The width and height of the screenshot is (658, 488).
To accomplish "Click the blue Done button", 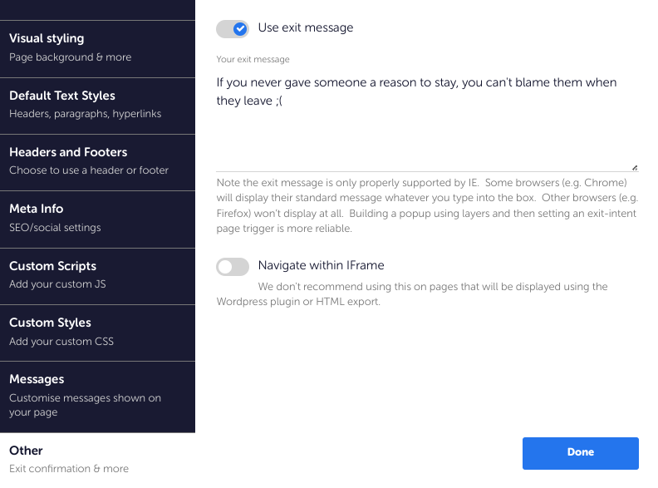I will [x=581, y=453].
